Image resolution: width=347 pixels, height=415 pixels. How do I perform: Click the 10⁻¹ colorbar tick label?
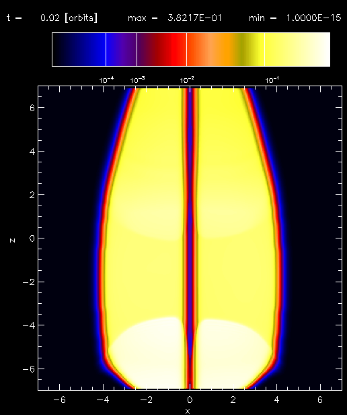pyautogui.click(x=272, y=80)
